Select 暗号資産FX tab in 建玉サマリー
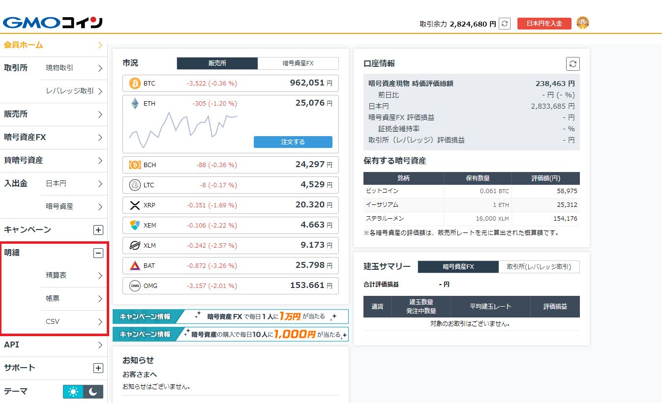The width and height of the screenshot is (662, 403). [x=458, y=267]
